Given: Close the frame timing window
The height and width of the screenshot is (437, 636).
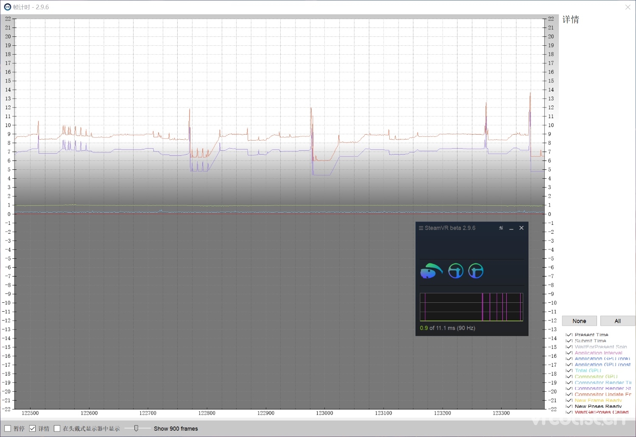Looking at the screenshot, I should click(x=628, y=7).
